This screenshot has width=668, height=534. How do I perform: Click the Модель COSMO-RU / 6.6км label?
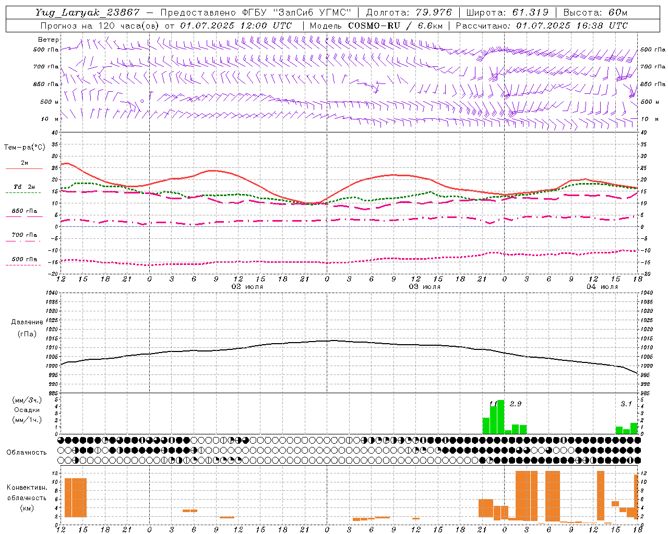(x=376, y=26)
